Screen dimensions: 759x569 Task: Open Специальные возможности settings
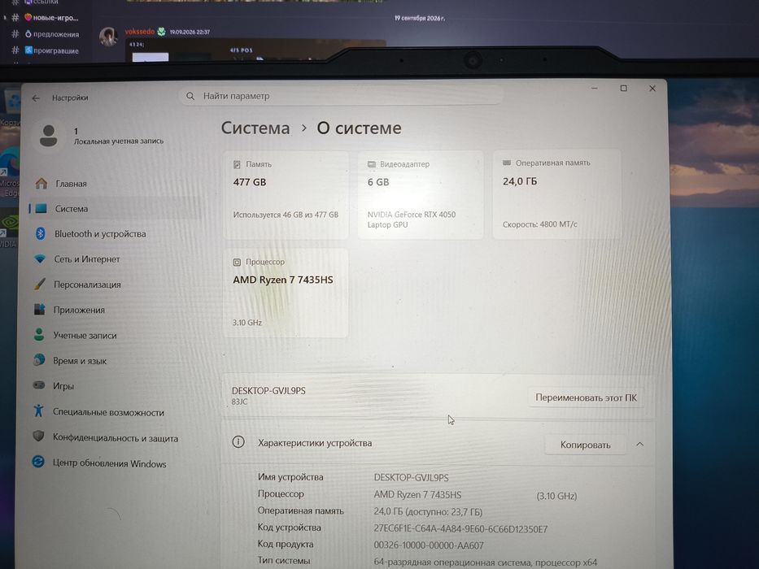tap(109, 412)
